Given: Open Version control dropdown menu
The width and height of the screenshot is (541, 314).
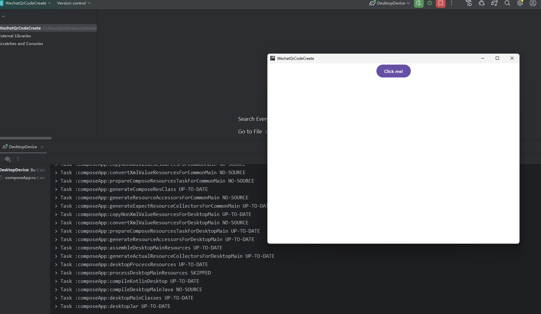Looking at the screenshot, I should pos(74,3).
